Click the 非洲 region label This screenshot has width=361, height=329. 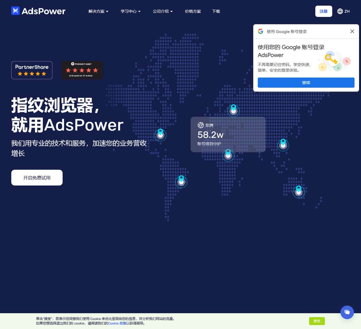tap(209, 125)
